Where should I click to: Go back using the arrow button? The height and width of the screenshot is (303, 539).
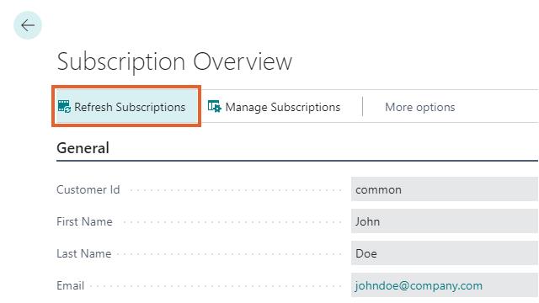(28, 25)
